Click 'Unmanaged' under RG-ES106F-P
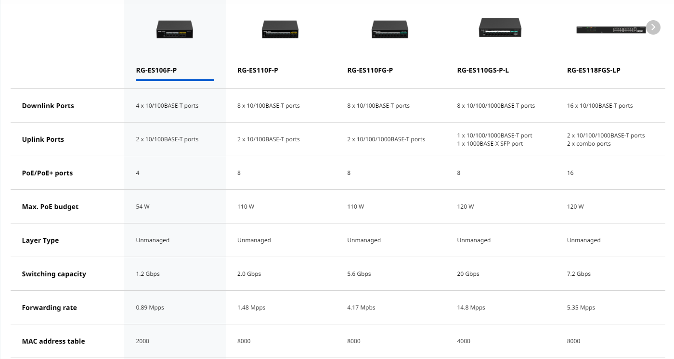Image resolution: width=674 pixels, height=359 pixels. [x=153, y=240]
